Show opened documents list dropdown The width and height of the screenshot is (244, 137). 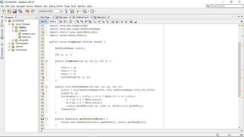tap(239, 17)
